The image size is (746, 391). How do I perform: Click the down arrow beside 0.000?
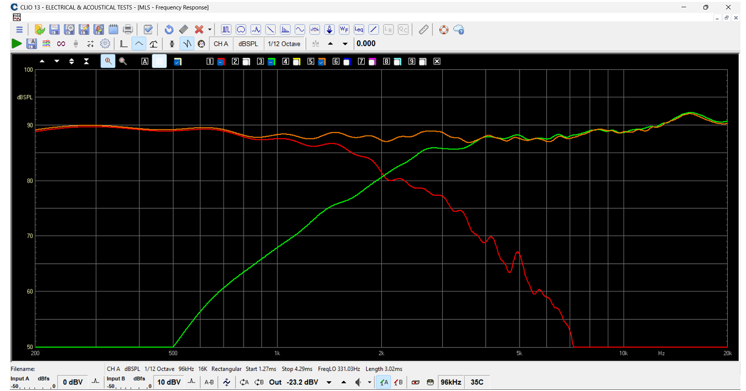click(345, 44)
